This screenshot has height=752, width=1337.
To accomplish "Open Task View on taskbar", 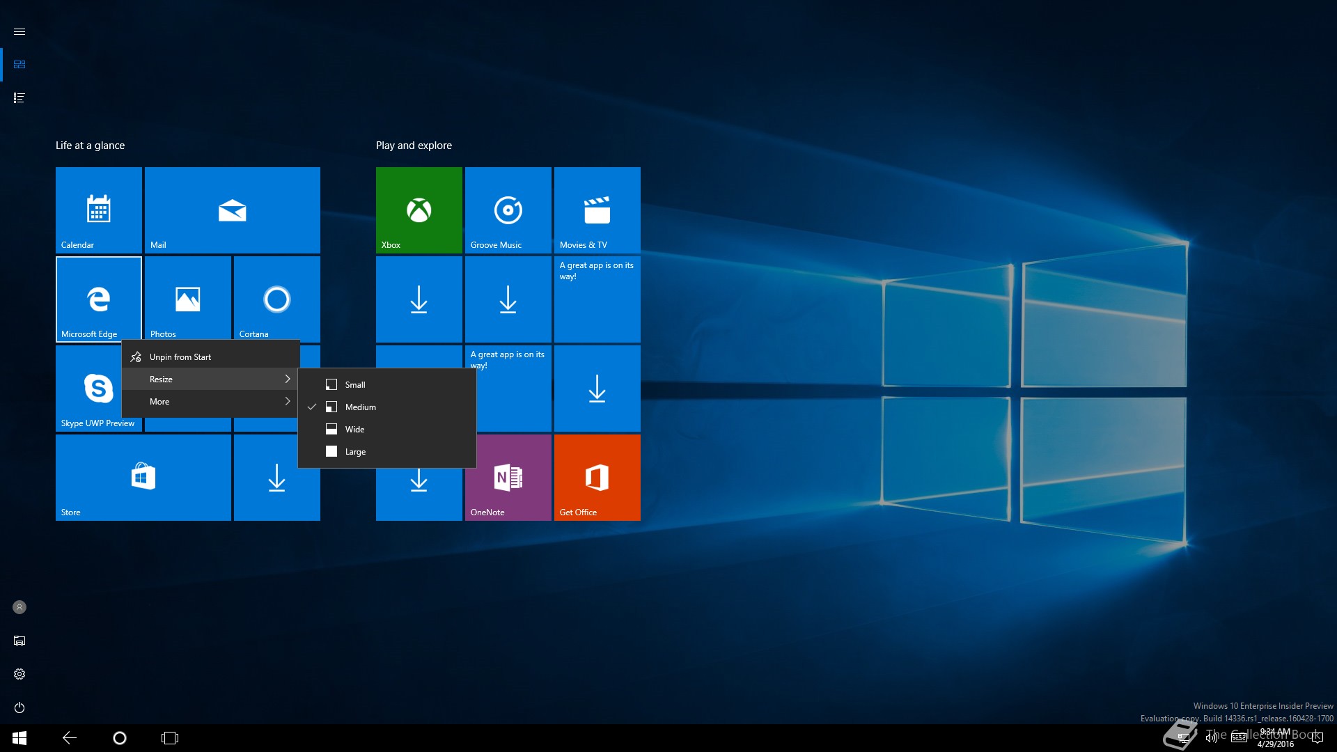I will click(170, 738).
